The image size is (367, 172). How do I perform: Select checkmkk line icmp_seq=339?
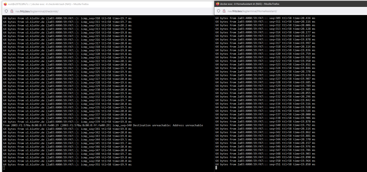pyautogui.click(x=67, y=122)
